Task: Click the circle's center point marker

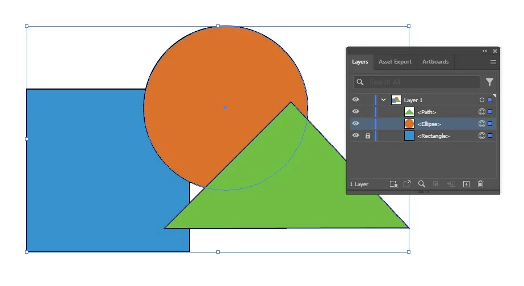Action: tap(225, 107)
